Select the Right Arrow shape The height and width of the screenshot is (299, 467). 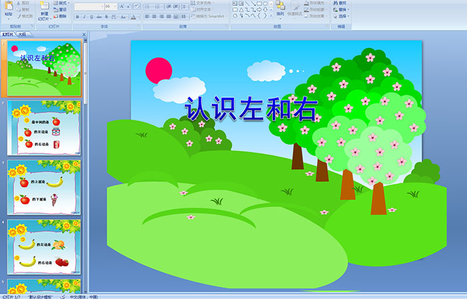(259, 9)
